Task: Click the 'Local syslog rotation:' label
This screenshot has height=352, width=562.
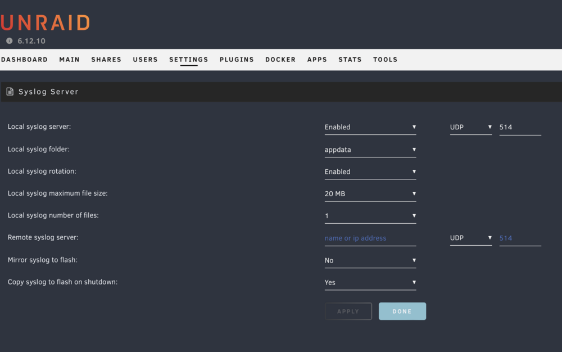Action: click(x=42, y=172)
